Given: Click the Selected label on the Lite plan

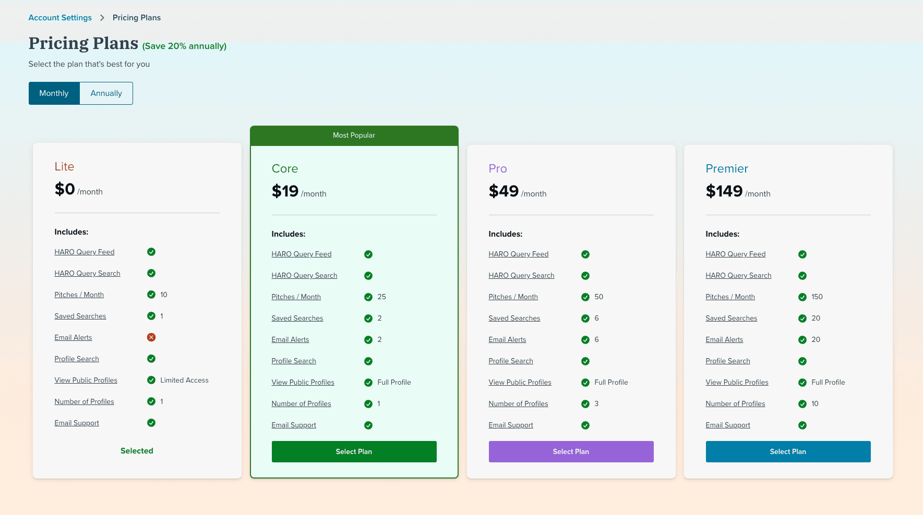Looking at the screenshot, I should [137, 451].
